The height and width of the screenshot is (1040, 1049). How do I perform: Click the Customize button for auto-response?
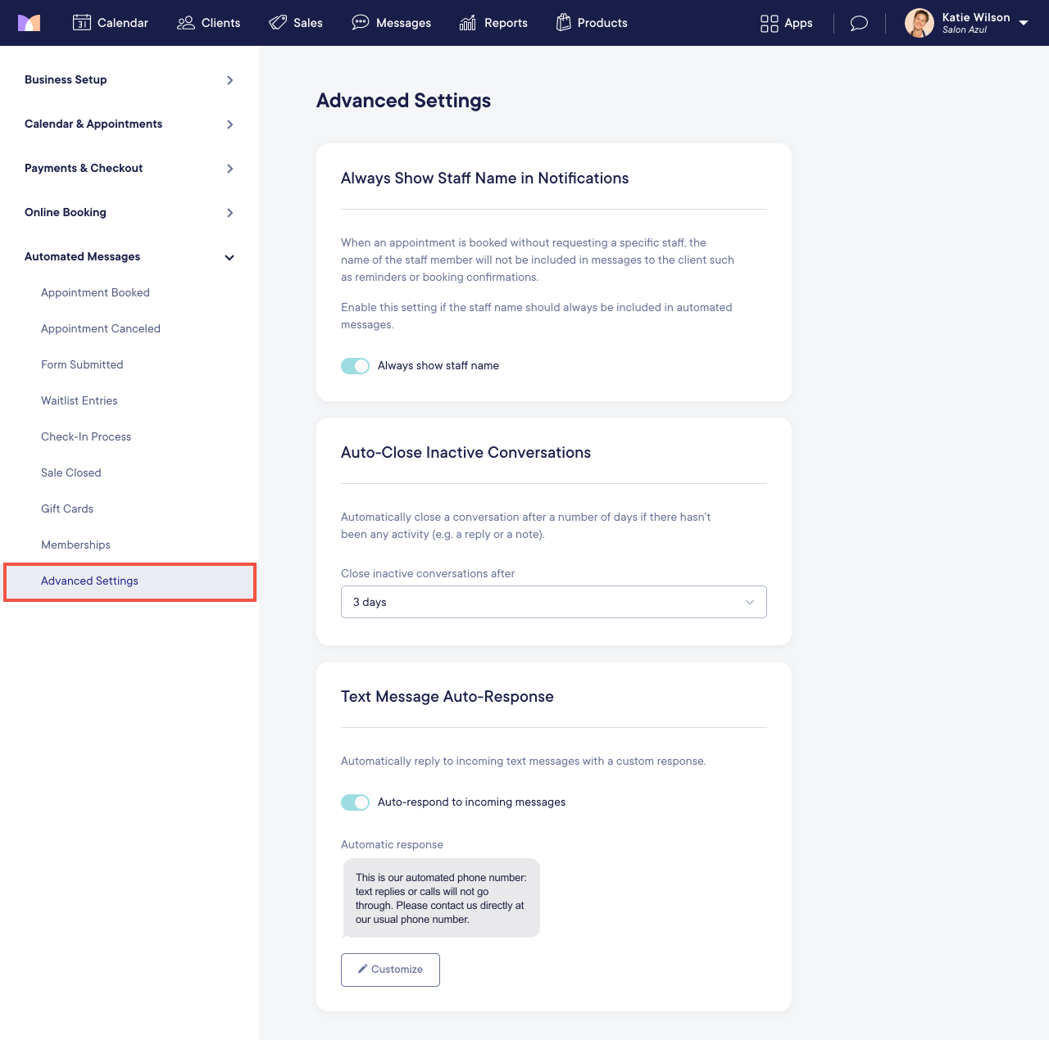pyautogui.click(x=390, y=970)
